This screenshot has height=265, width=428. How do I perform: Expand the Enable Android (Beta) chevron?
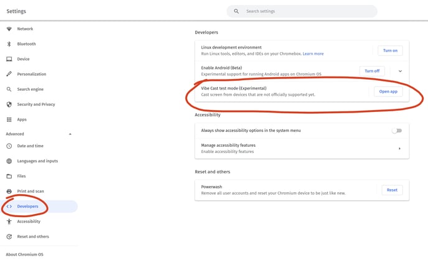[x=400, y=71]
